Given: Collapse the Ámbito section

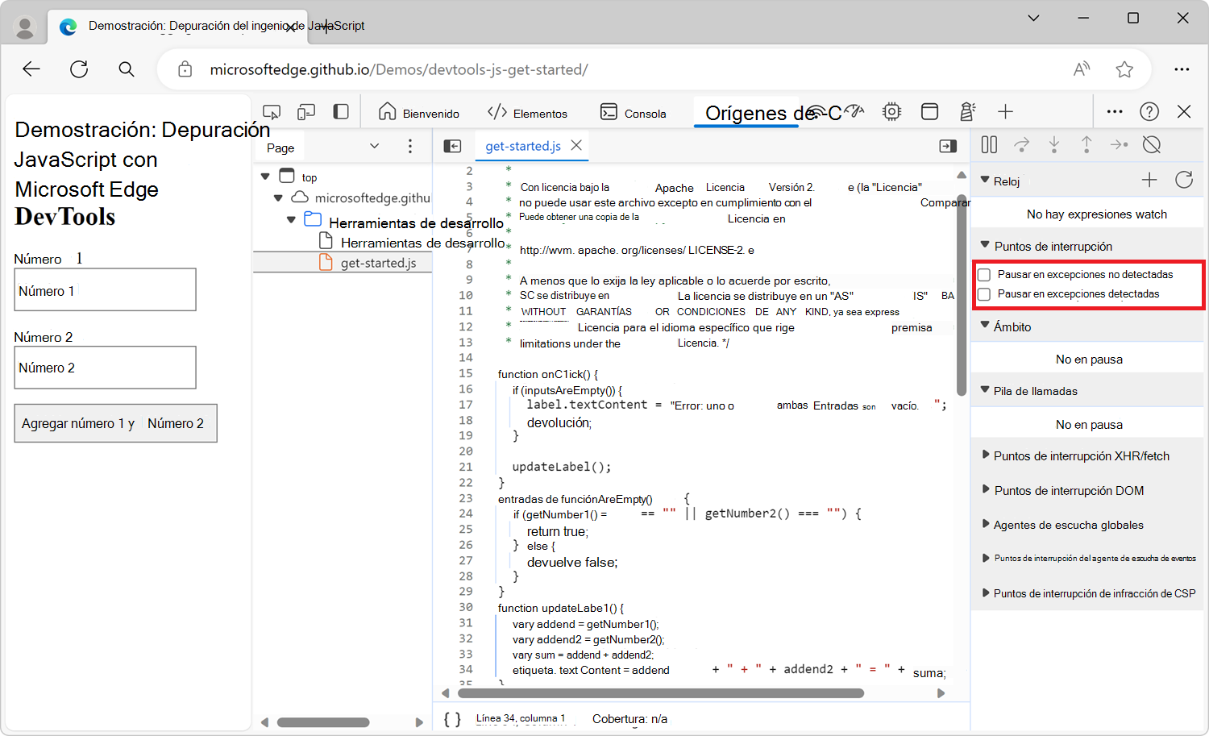Looking at the screenshot, I should click(x=985, y=325).
